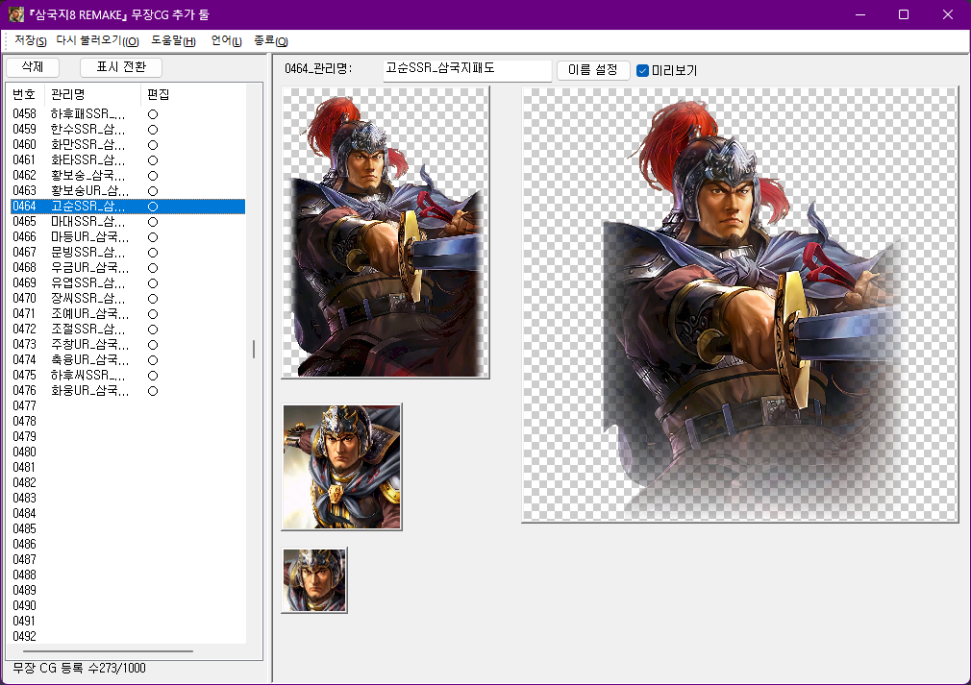Select empty slot 0480
Image resolution: width=971 pixels, height=685 pixels.
[x=128, y=453]
